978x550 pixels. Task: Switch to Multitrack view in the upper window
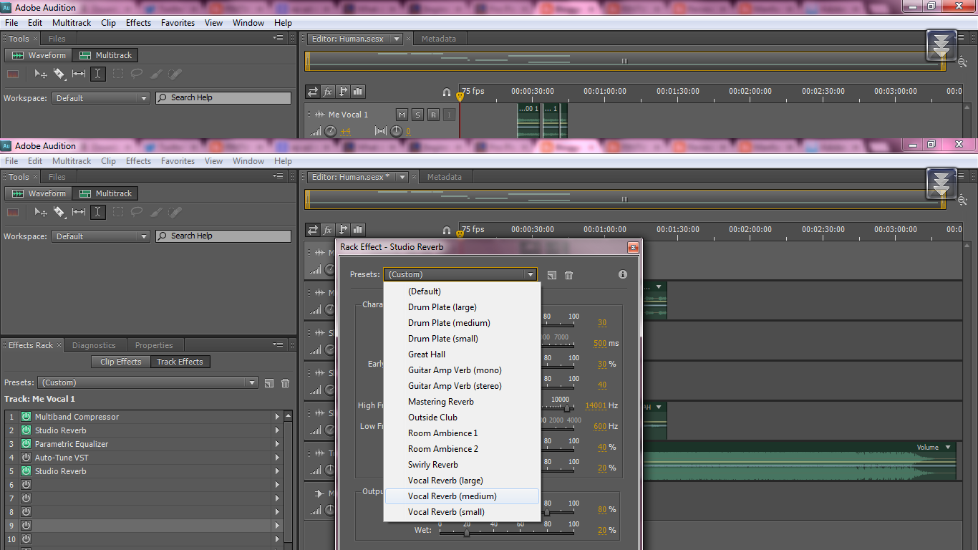click(x=106, y=55)
